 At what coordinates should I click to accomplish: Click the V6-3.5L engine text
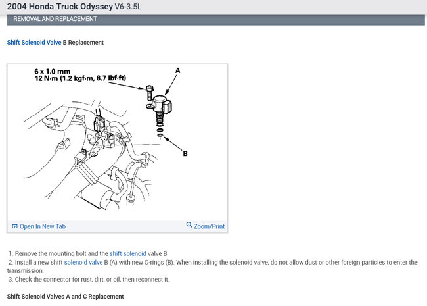click(x=128, y=7)
